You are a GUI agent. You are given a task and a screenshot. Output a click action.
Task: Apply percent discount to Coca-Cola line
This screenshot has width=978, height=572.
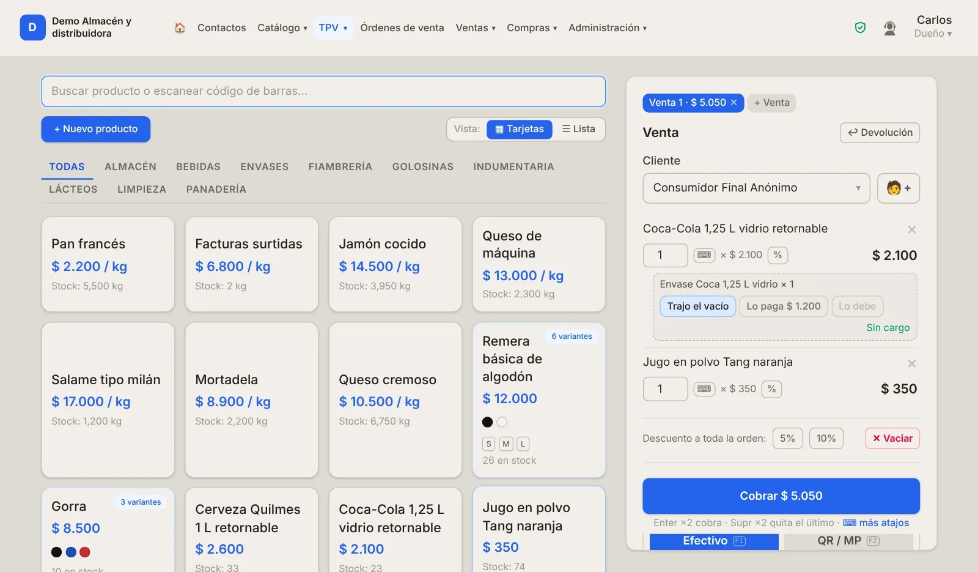click(x=778, y=255)
